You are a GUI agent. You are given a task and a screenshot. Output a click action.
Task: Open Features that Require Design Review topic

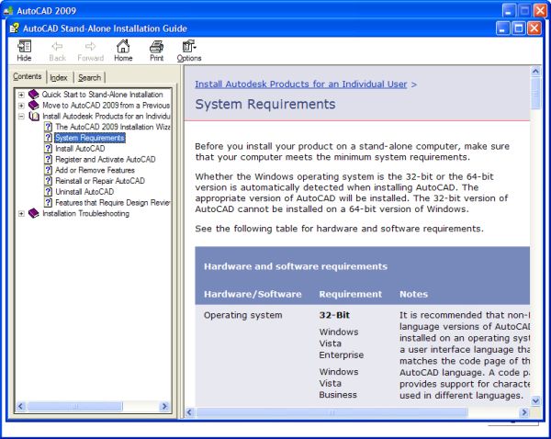point(113,202)
